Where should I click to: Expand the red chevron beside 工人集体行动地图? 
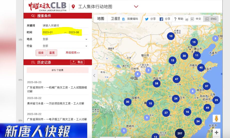point(136,7)
